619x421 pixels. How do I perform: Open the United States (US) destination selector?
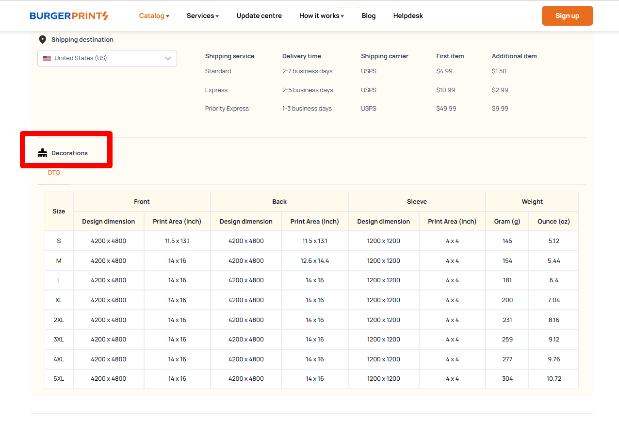pyautogui.click(x=107, y=58)
